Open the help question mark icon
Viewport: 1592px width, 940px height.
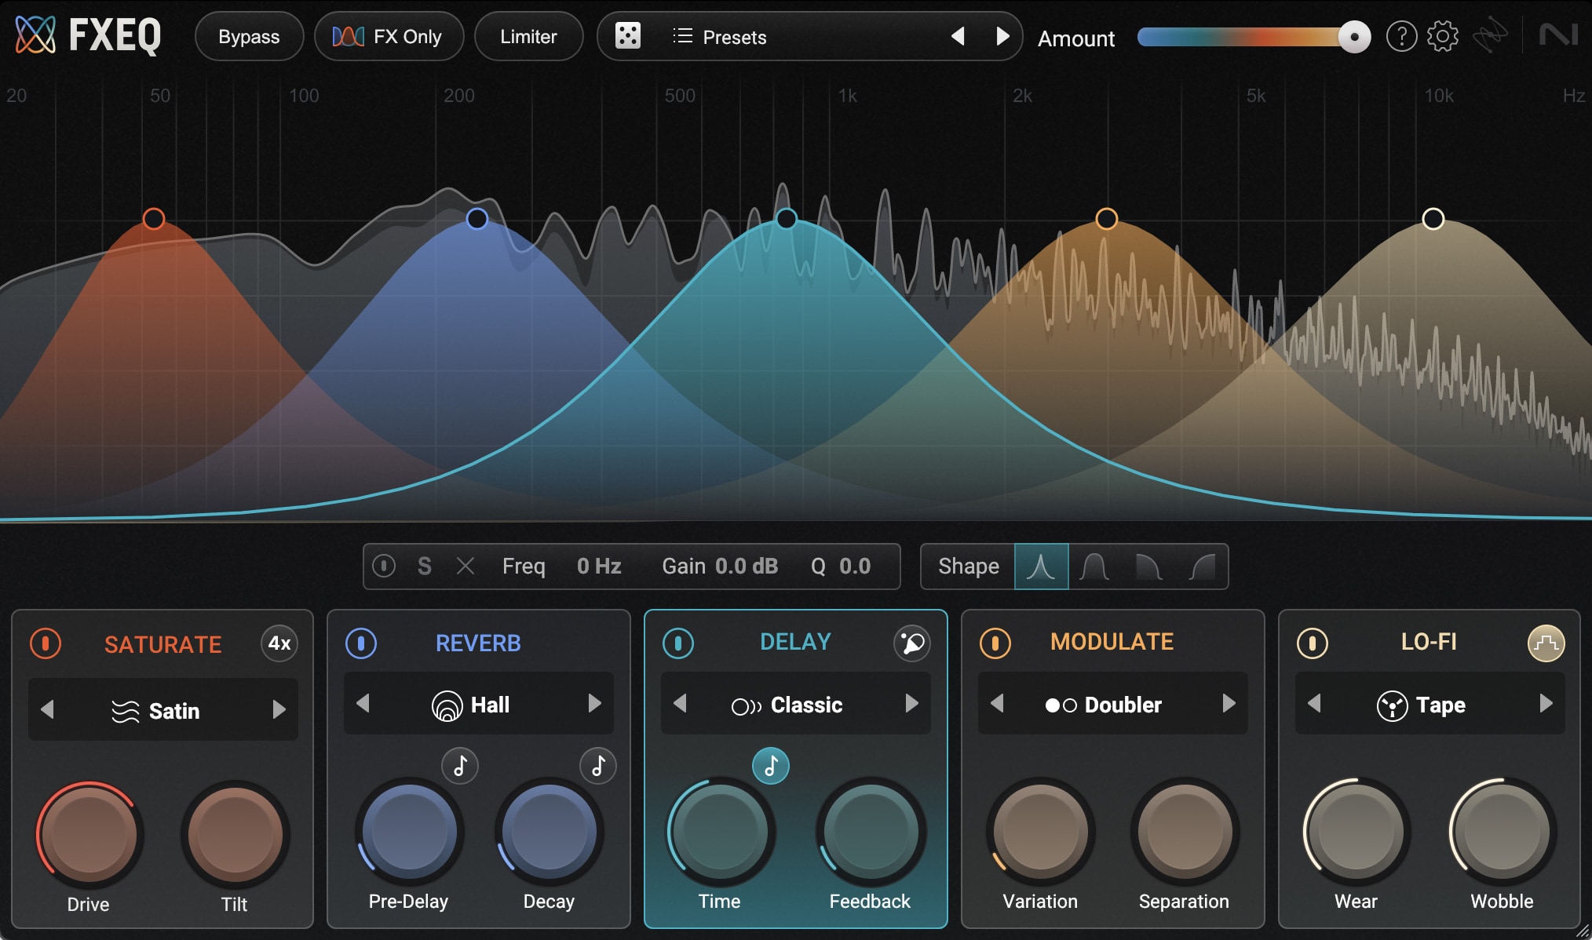click(1401, 36)
